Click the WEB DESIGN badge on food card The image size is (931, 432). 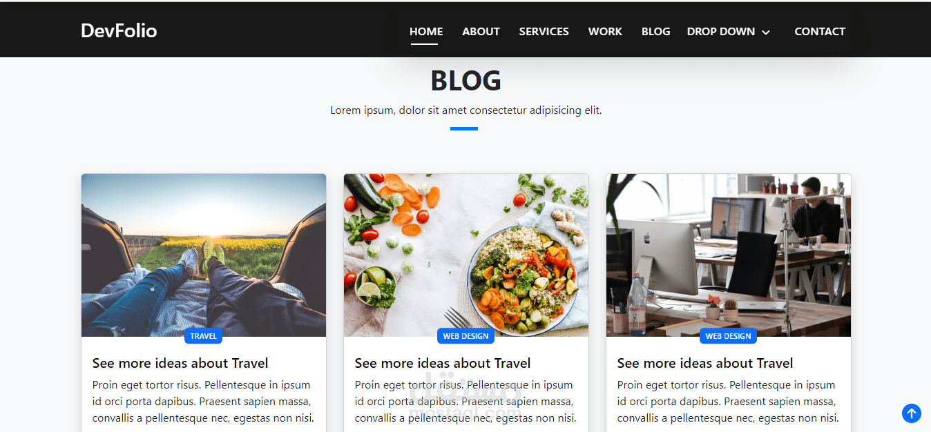tap(465, 336)
